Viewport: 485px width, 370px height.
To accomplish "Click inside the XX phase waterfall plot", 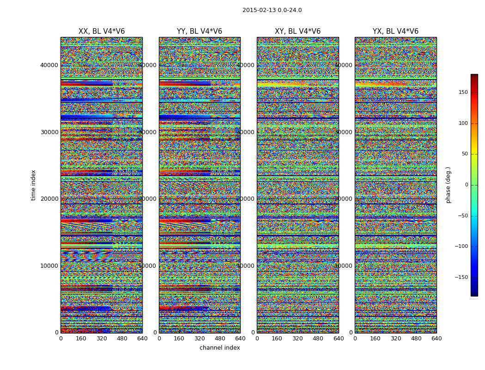I will (x=102, y=185).
